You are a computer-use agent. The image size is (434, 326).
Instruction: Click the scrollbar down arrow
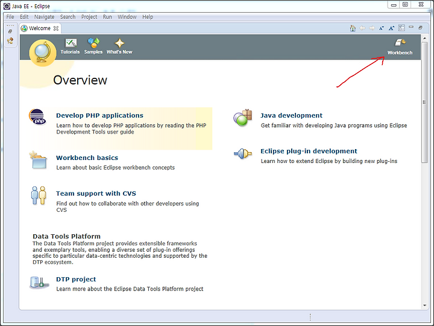click(424, 305)
